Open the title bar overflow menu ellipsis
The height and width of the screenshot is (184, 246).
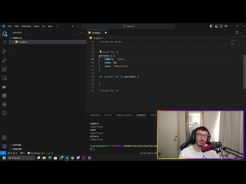[57, 26]
